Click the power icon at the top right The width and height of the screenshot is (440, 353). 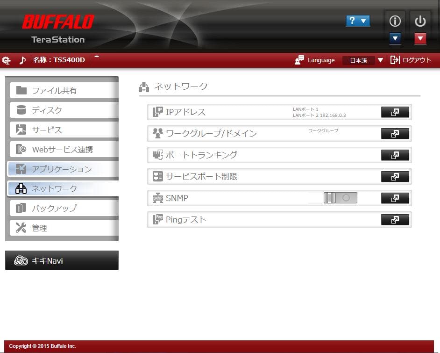(419, 21)
